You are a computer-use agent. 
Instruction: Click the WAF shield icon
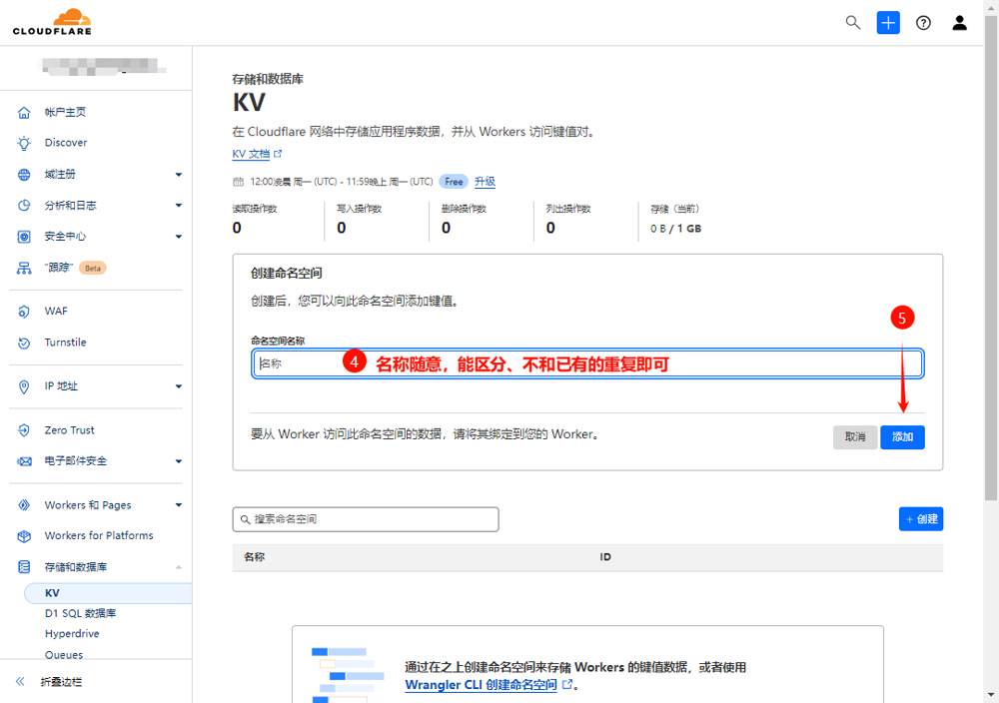click(x=24, y=312)
